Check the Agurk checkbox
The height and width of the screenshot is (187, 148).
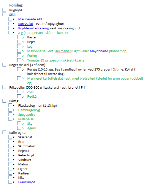coord(19,128)
